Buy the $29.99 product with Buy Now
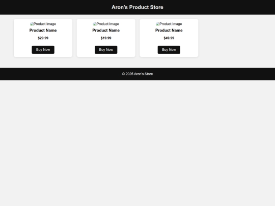 coord(43,50)
